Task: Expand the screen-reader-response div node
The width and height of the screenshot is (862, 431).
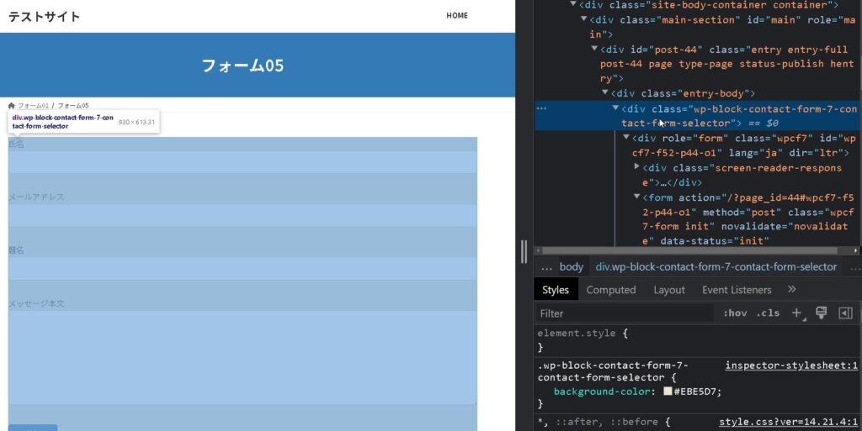Action: coord(636,167)
